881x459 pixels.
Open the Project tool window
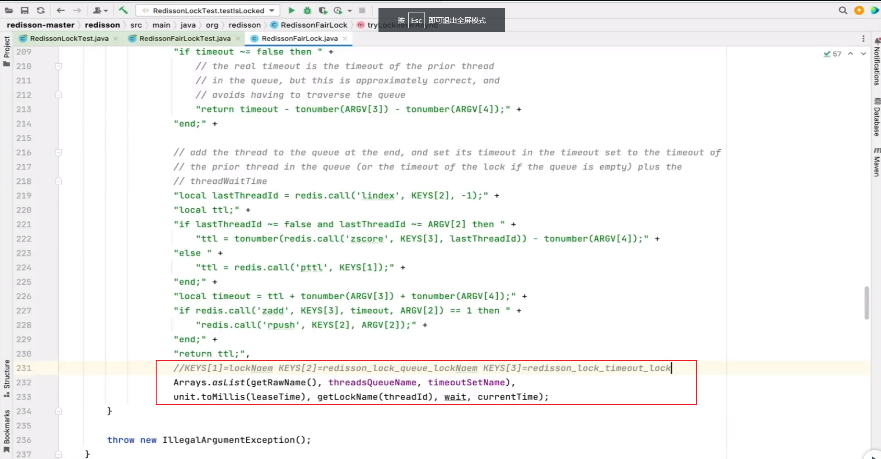(x=7, y=51)
